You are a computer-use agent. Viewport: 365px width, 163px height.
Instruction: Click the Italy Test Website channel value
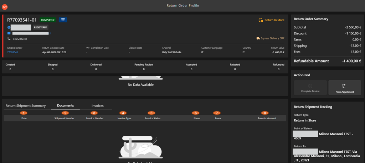(171, 52)
